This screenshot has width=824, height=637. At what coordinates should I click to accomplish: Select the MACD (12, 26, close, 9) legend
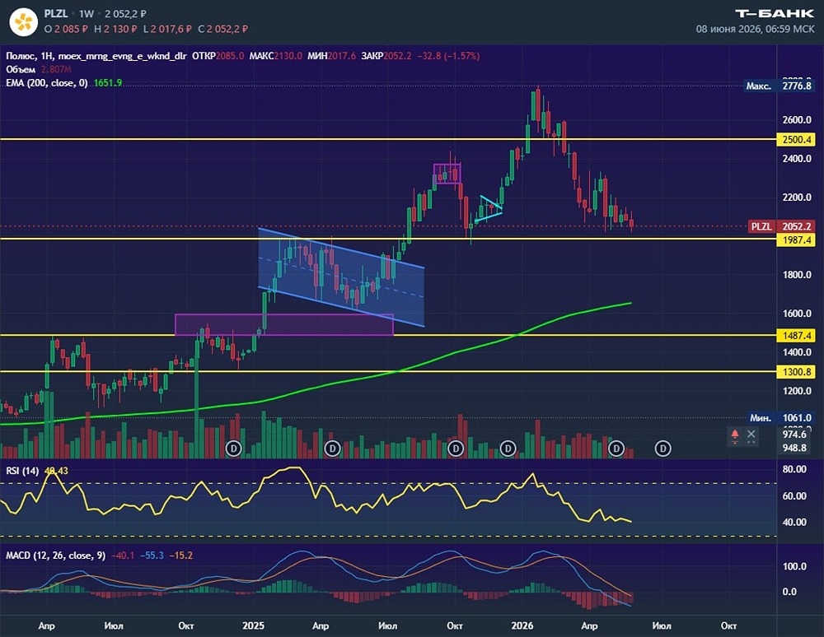pyautogui.click(x=56, y=556)
